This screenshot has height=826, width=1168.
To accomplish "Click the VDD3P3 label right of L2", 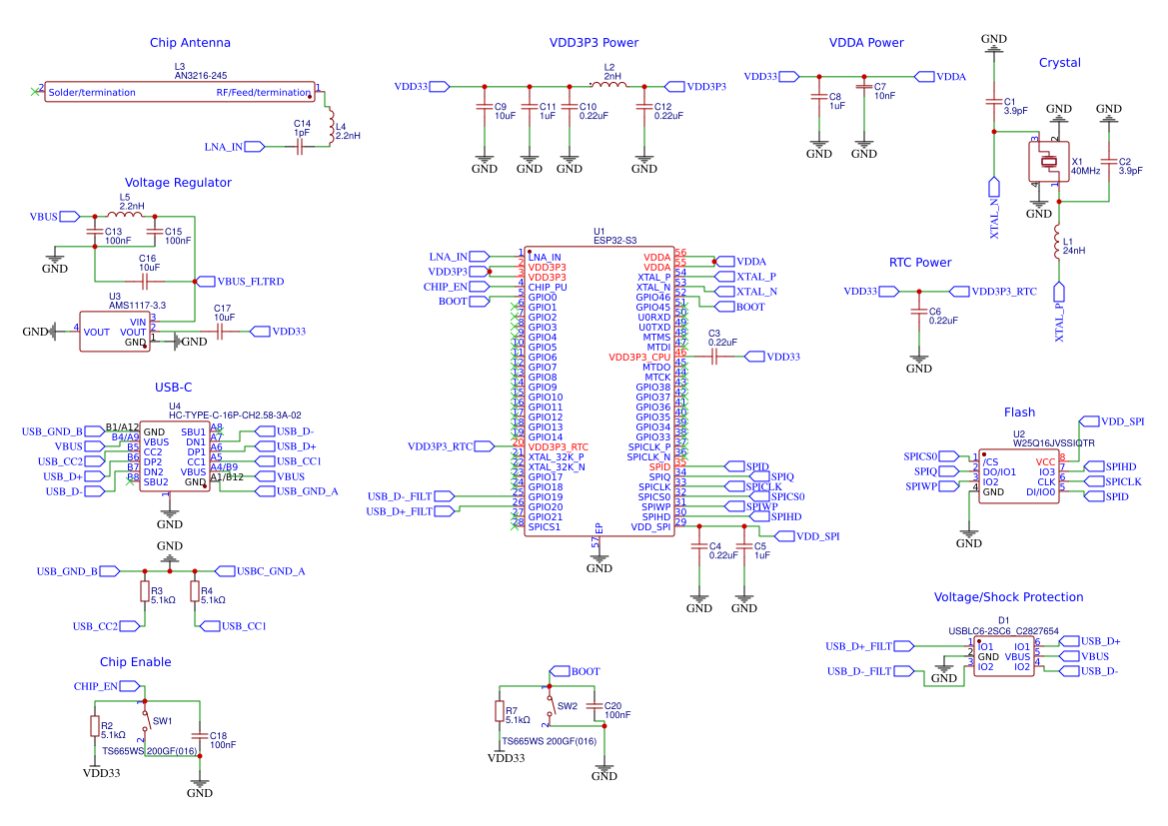I will point(695,87).
